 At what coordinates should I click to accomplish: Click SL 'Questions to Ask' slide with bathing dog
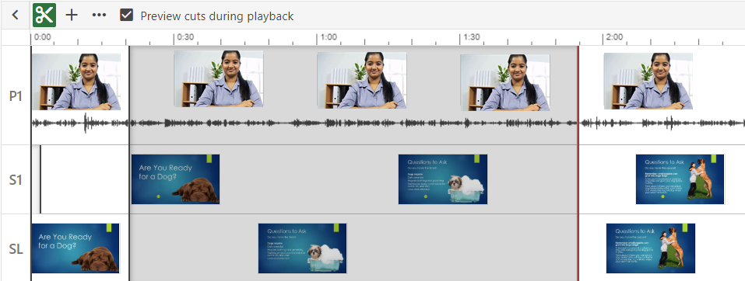coord(302,248)
